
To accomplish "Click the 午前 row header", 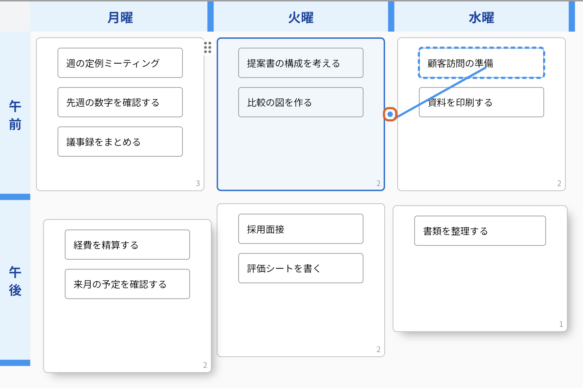I will click(x=15, y=115).
